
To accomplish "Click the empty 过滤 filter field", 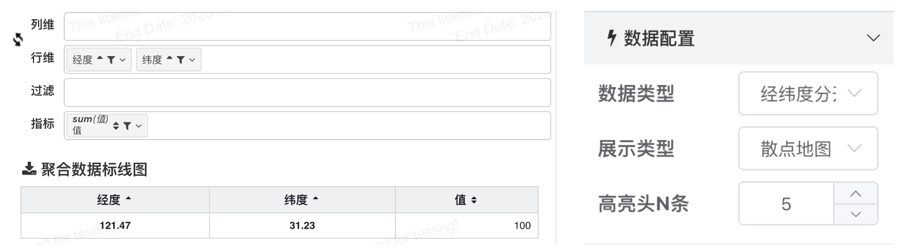I will click(307, 93).
